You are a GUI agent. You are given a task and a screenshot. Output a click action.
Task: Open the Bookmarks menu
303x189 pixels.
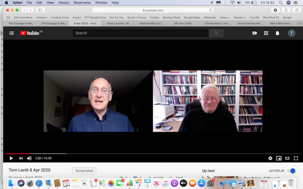[82, 3]
